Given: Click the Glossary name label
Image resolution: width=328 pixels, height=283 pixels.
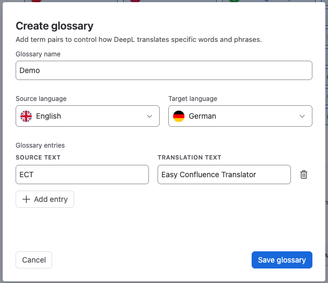Looking at the screenshot, I should point(38,54).
